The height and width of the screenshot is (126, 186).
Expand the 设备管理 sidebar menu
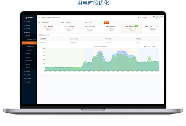point(29,75)
